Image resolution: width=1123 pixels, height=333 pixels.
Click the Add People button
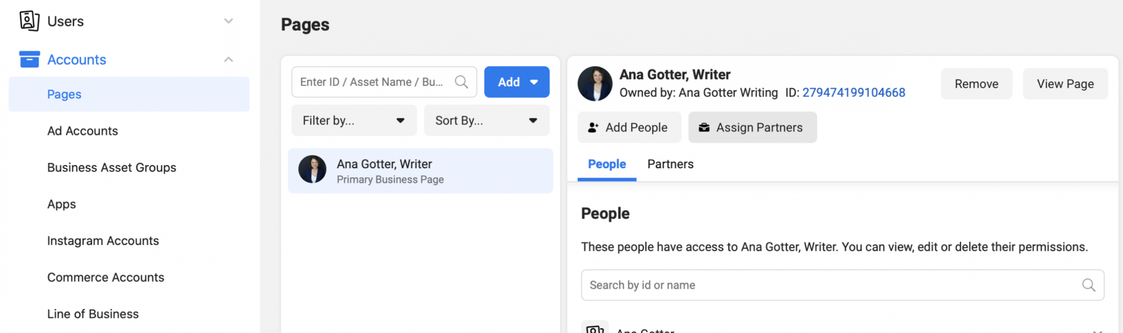pyautogui.click(x=629, y=128)
